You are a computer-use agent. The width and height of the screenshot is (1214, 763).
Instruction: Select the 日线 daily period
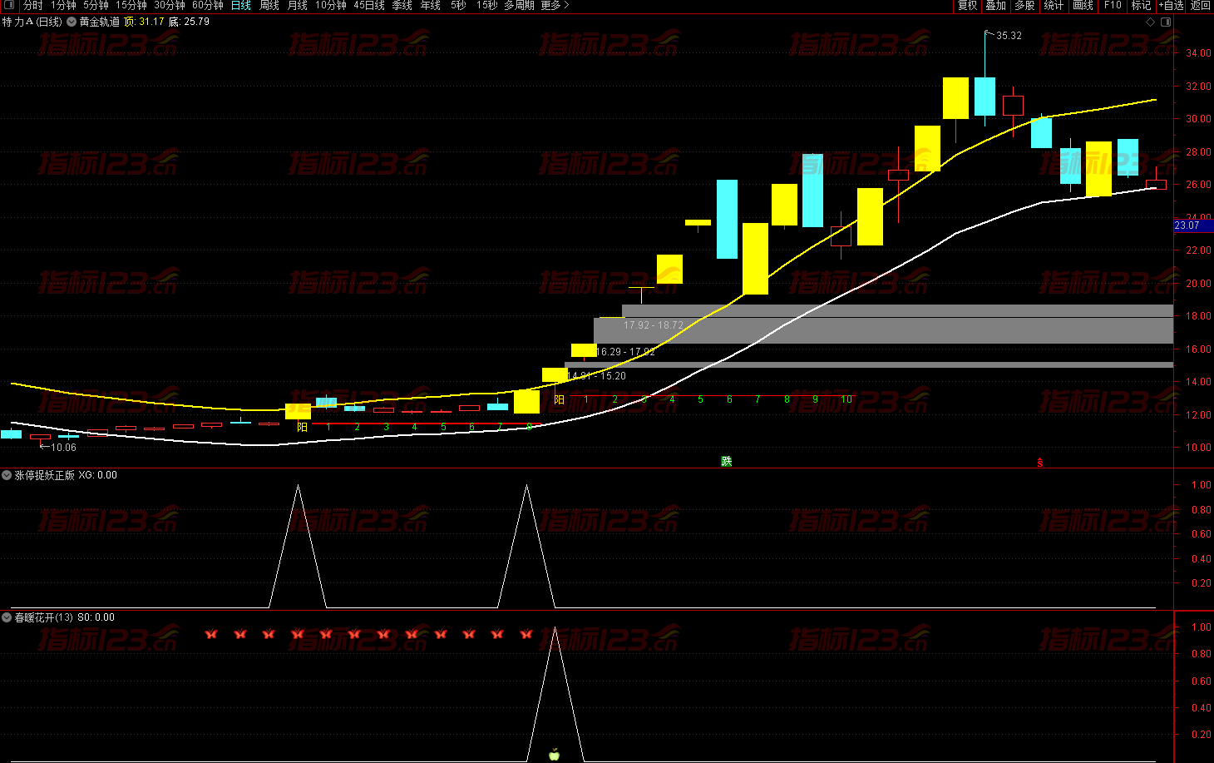[x=241, y=5]
